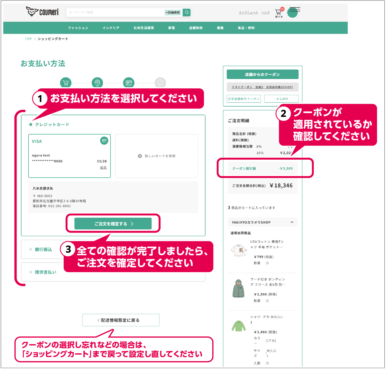Open the 食品・飲料 category menu

246,28
